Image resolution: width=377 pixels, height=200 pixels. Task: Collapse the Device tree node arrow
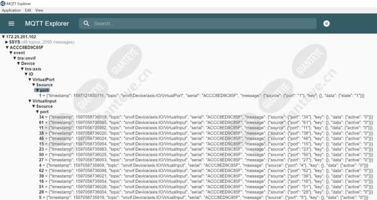click(19, 63)
